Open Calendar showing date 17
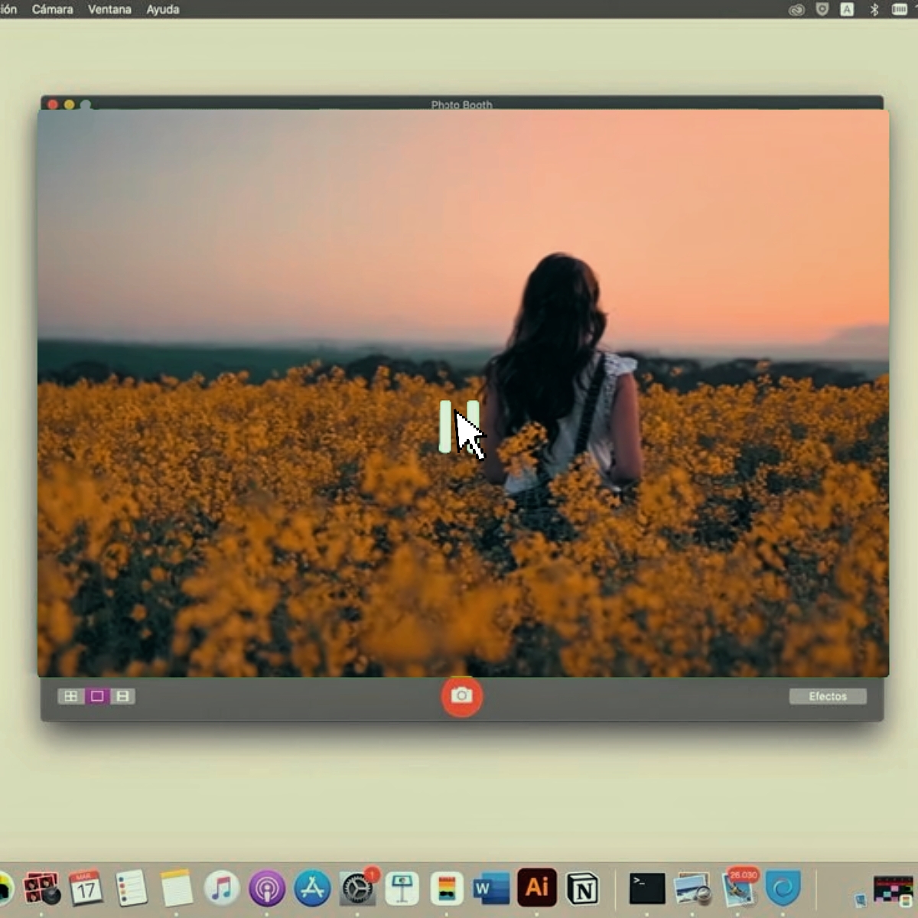 pos(86,889)
